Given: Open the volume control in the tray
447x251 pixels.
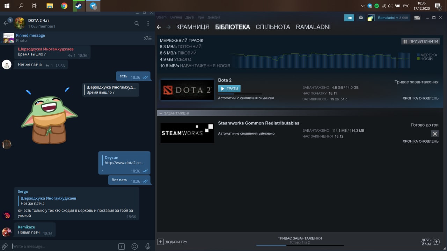Looking at the screenshot, I should [390, 6].
